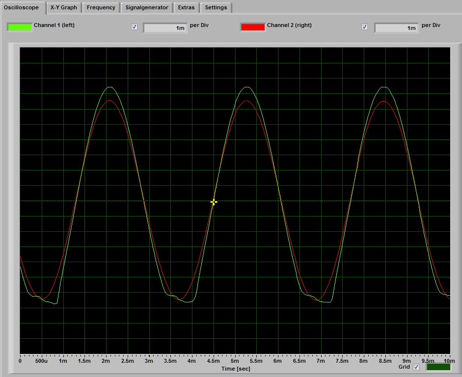Viewport: 462px width, 377px height.
Task: Click the '4.5m' time axis value
Action: click(213, 361)
